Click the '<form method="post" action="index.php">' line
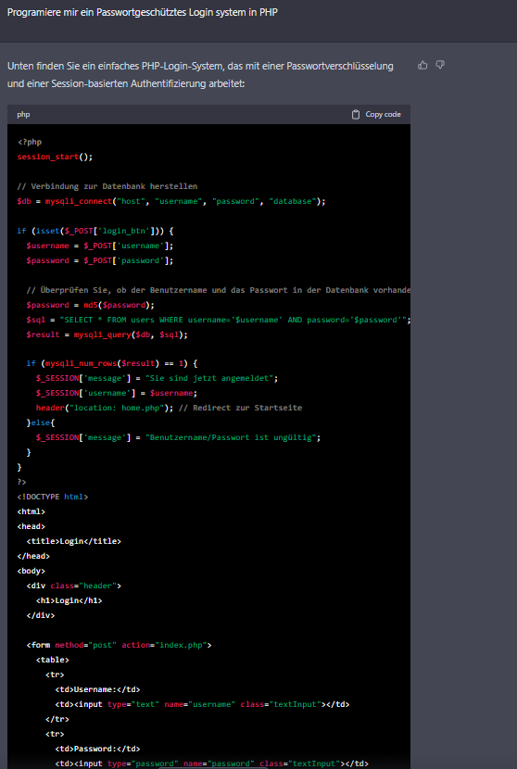The width and height of the screenshot is (517, 769). click(x=120, y=645)
